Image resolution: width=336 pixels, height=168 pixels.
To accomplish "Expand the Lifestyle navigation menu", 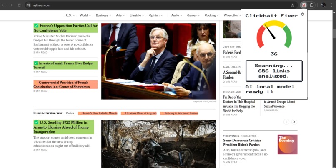I will click(x=137, y=15).
